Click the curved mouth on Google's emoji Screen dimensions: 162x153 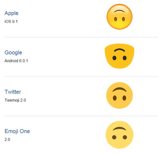pos(119,50)
